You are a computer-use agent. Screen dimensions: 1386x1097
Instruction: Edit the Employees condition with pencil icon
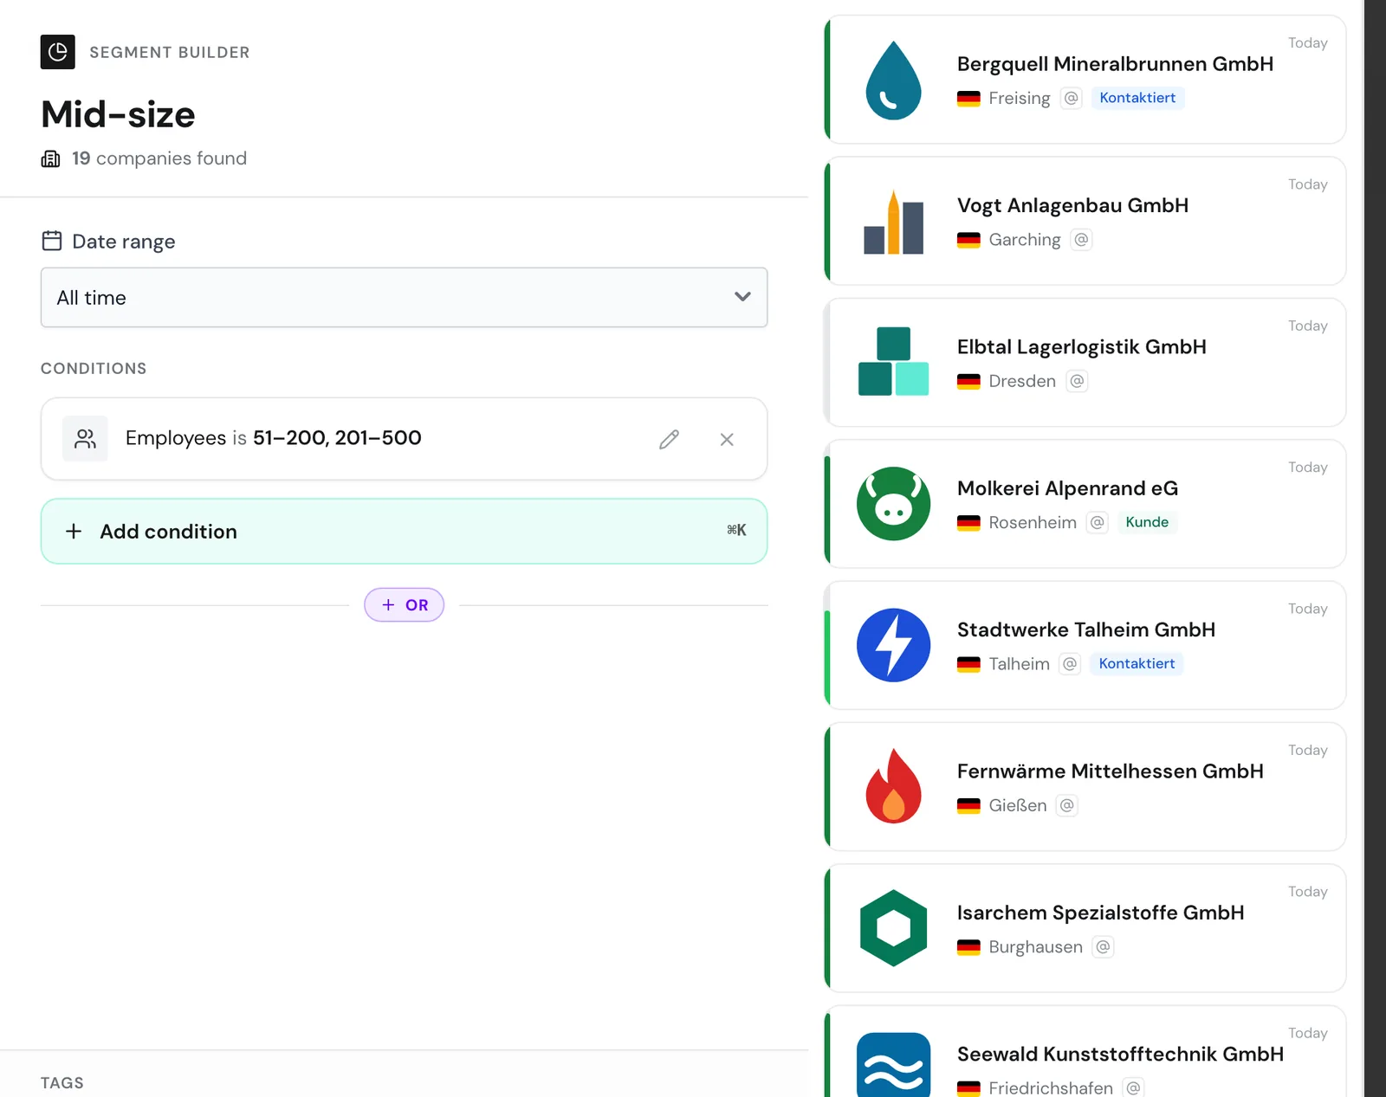pyautogui.click(x=669, y=439)
